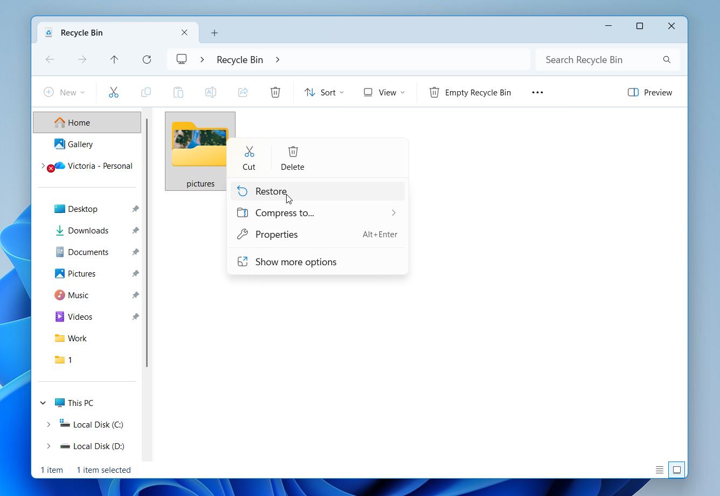The image size is (720, 496).
Task: Expand Local Disk (C:) node
Action: click(49, 424)
